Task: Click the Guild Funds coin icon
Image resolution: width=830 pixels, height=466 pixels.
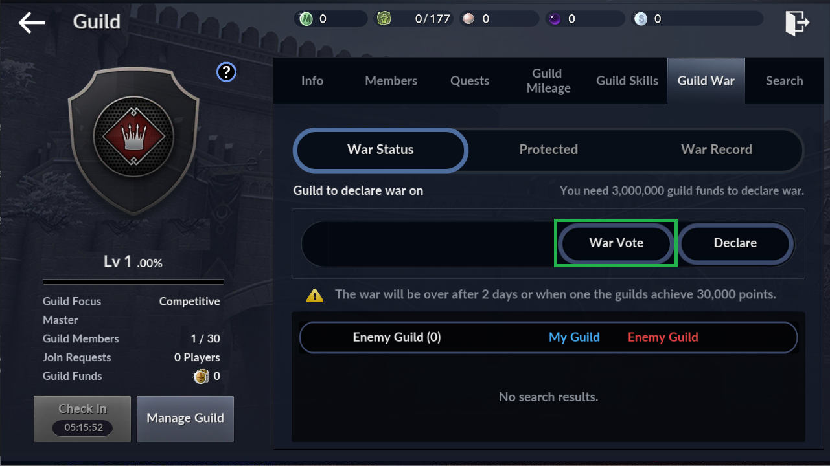Action: pyautogui.click(x=202, y=376)
